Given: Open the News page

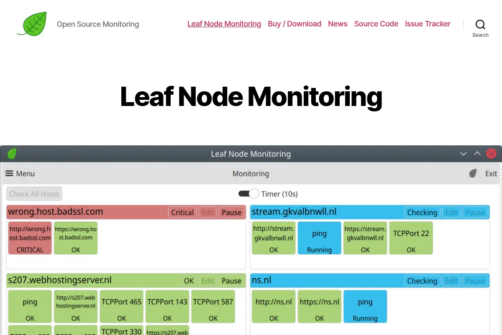Looking at the screenshot, I should point(338,24).
